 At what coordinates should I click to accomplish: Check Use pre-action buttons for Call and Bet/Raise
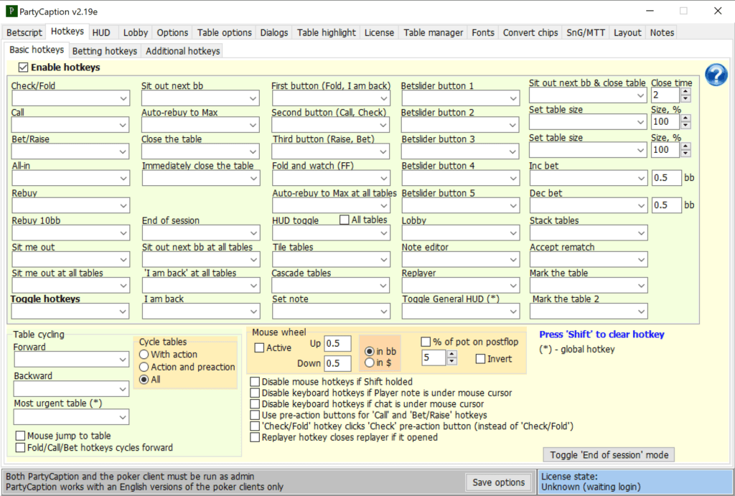pos(255,415)
